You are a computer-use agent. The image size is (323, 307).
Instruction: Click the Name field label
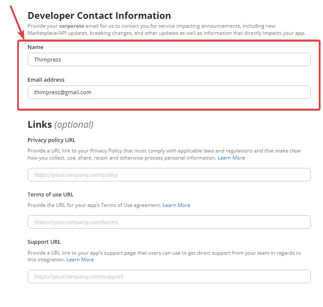click(36, 47)
